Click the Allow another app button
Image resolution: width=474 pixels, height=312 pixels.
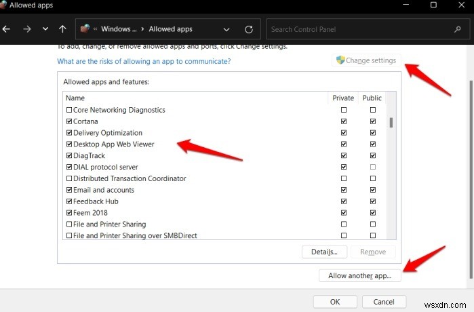(359, 276)
